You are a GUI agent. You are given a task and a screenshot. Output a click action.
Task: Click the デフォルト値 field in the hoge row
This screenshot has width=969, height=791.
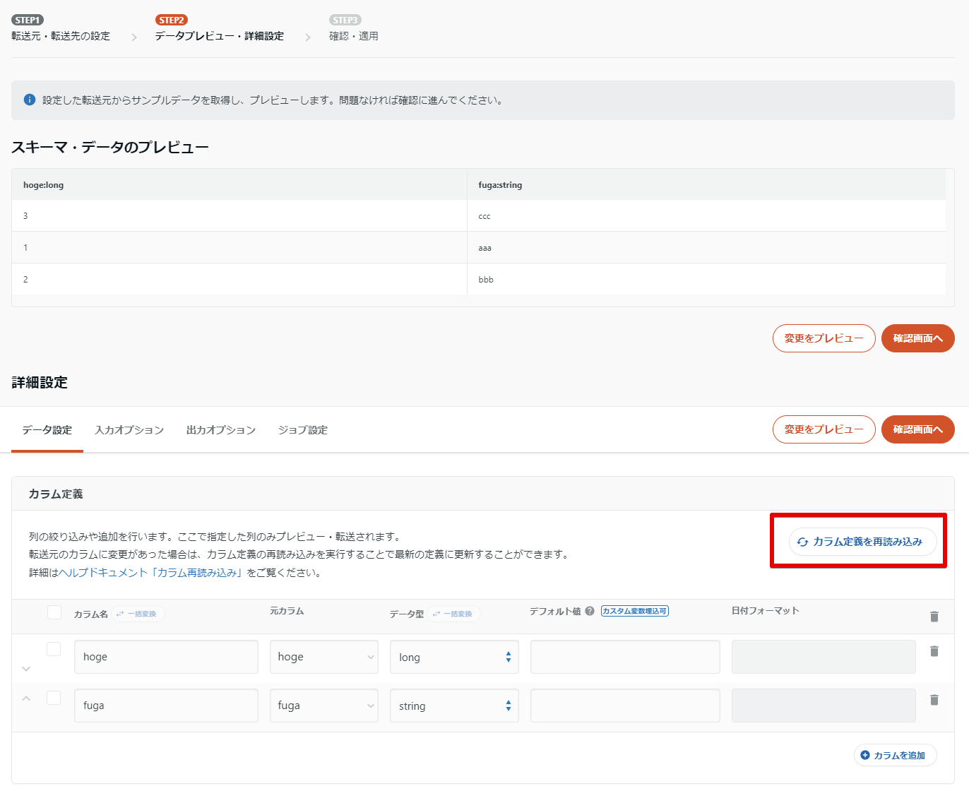tap(625, 657)
